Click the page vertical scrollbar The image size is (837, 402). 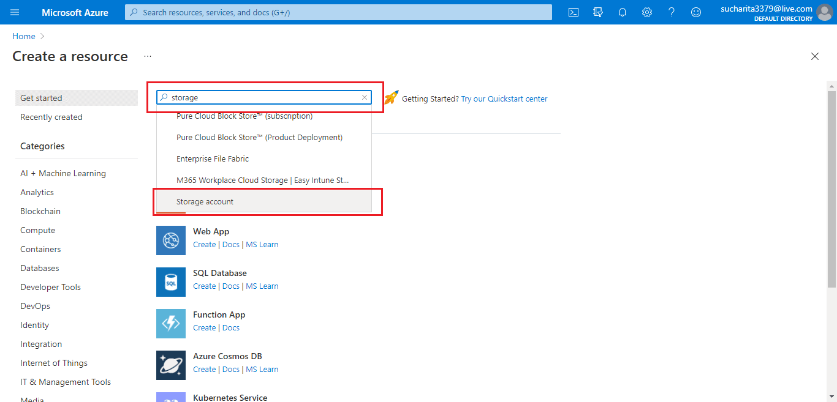pos(831,190)
